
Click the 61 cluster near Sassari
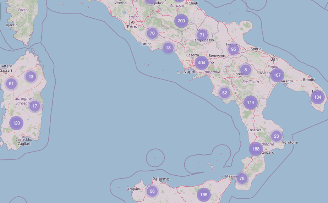(x=11, y=84)
